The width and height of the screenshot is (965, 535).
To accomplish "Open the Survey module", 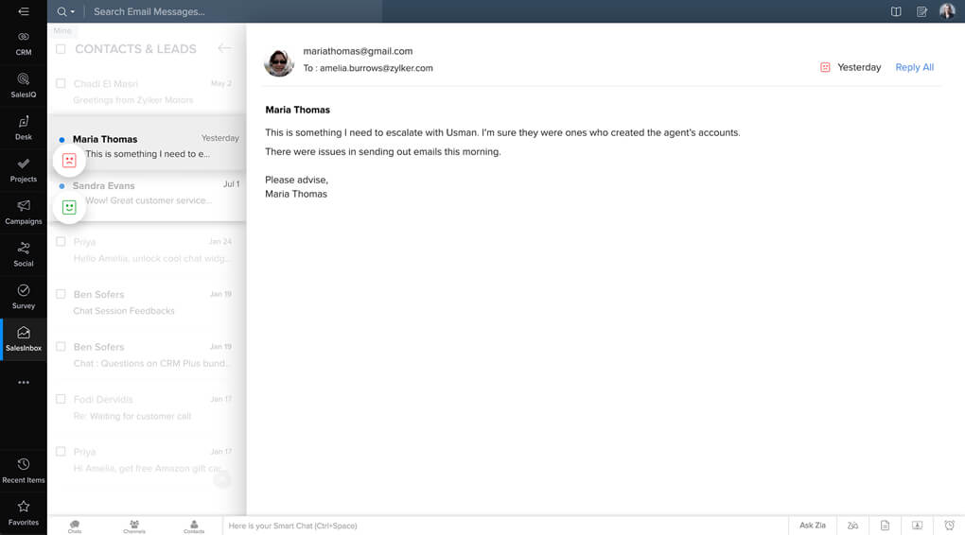I will [x=24, y=297].
